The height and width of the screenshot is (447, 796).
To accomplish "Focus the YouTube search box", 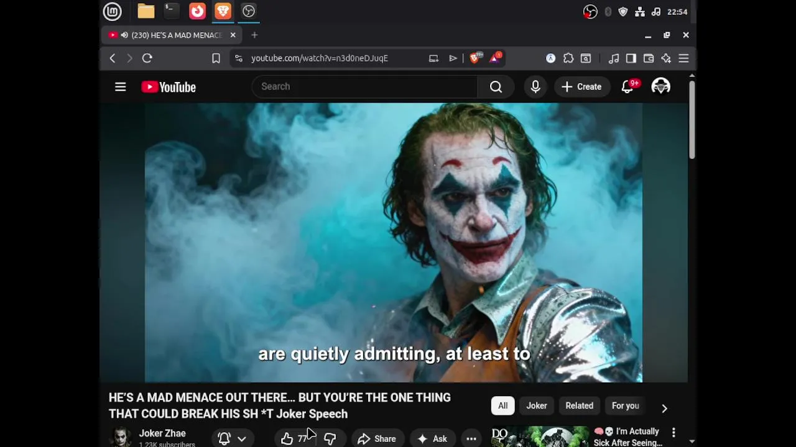I will 364,87.
